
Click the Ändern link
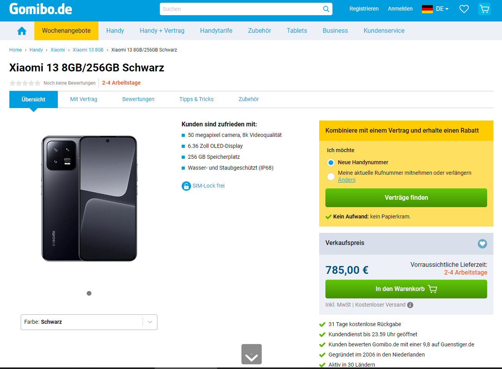pos(347,180)
